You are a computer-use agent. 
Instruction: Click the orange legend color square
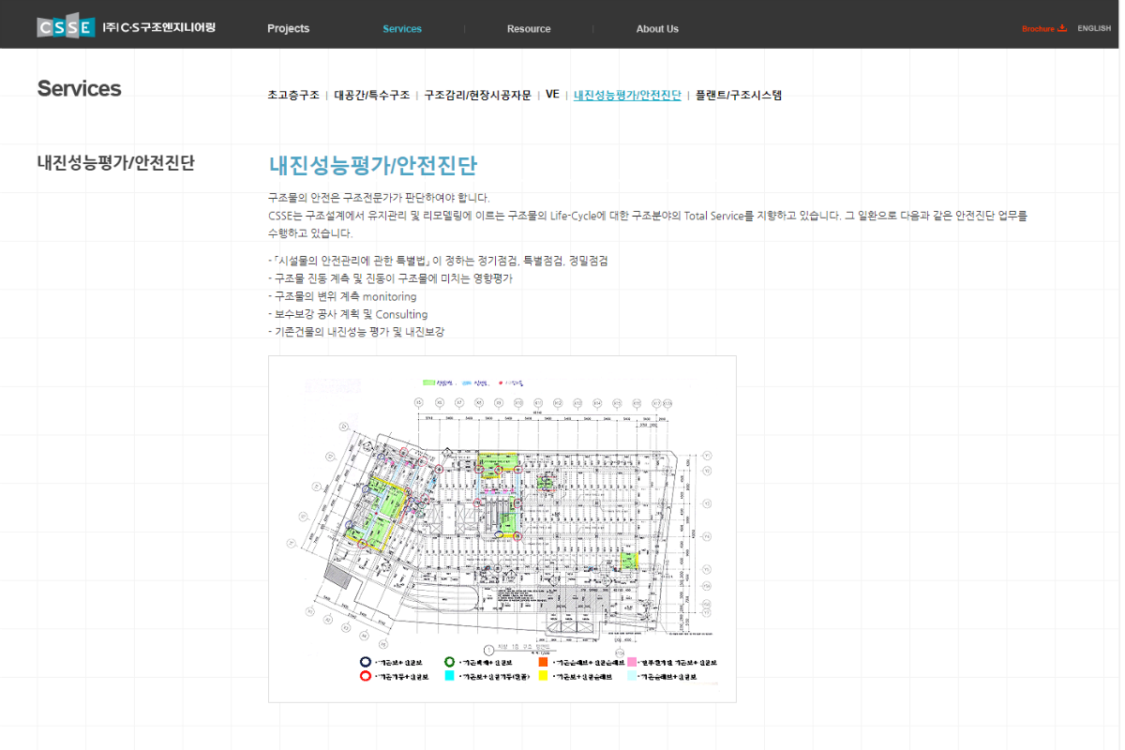pyautogui.click(x=543, y=662)
